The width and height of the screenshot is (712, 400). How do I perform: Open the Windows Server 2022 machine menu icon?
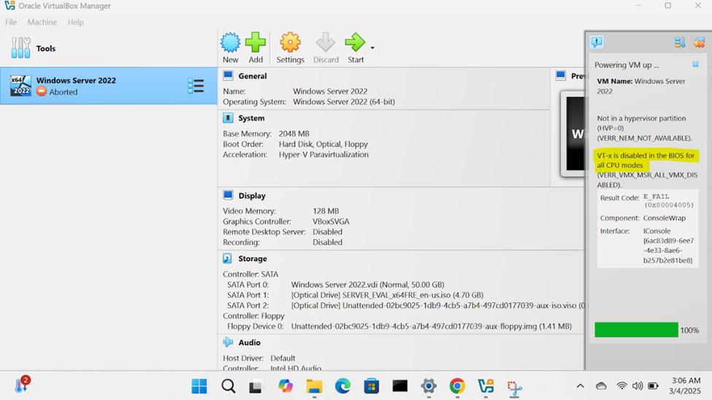196,86
